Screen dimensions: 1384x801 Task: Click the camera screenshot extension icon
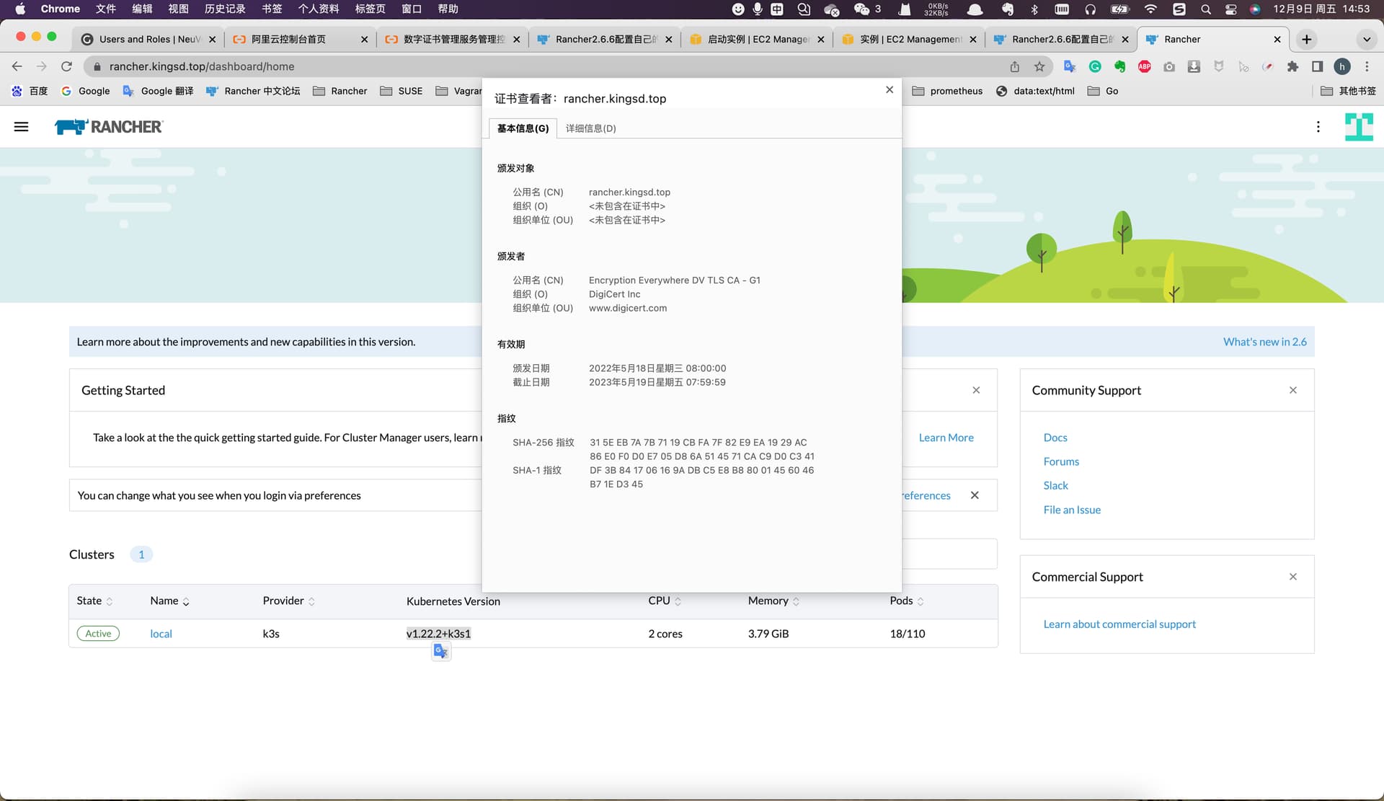tap(1169, 66)
